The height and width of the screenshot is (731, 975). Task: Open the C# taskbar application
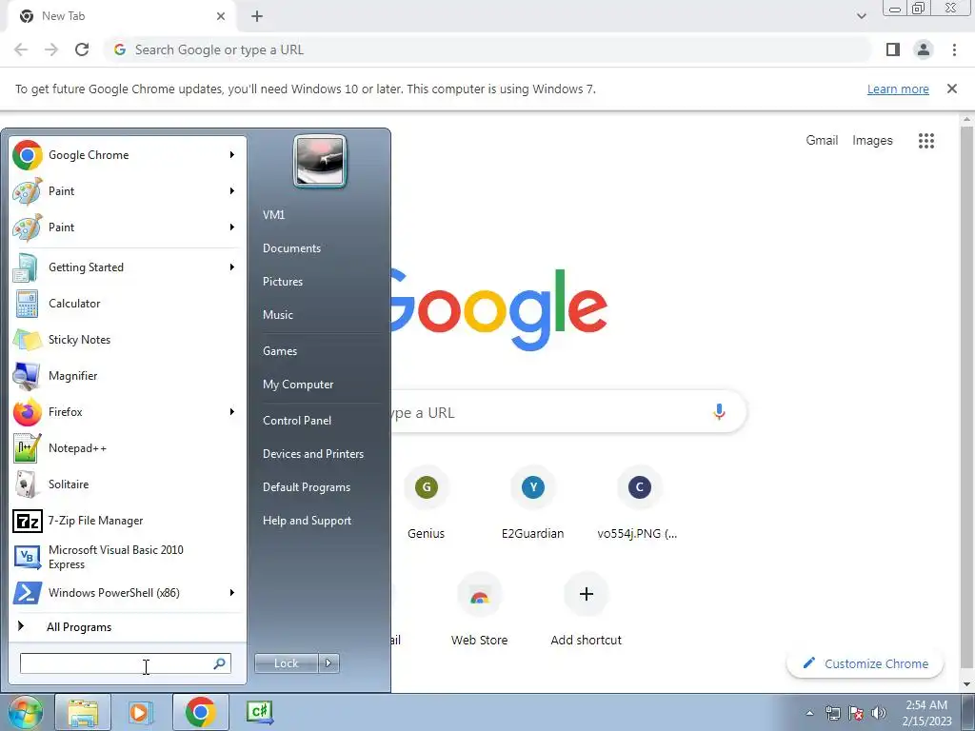259,712
